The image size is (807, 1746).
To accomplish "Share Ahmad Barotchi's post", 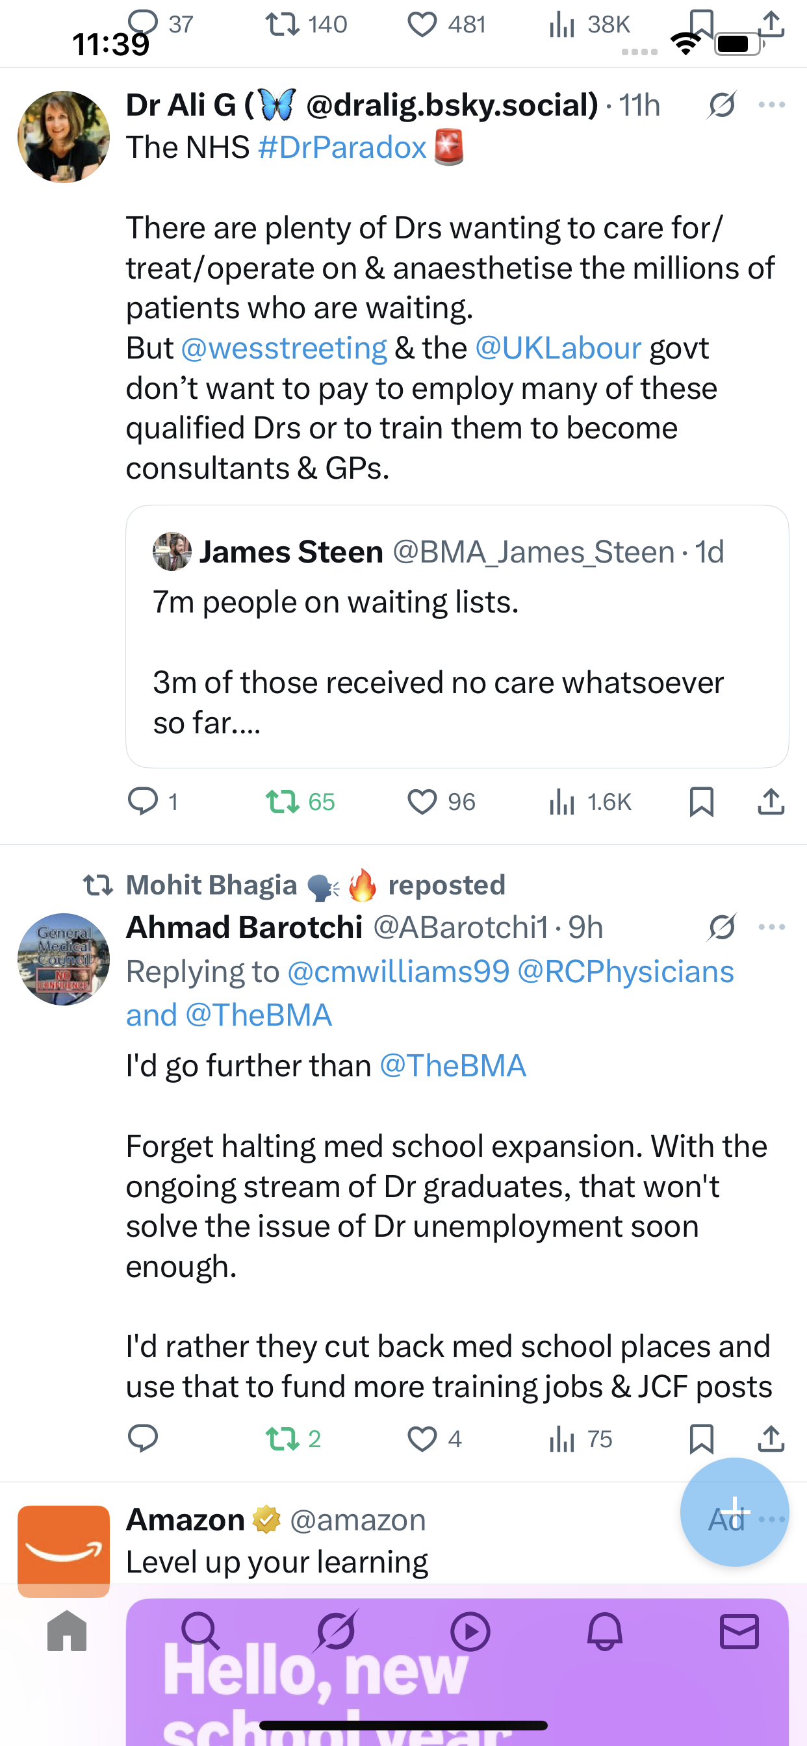I will (771, 1438).
